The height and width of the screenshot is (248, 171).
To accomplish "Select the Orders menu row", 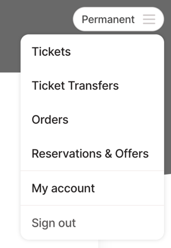I will (92, 120).
